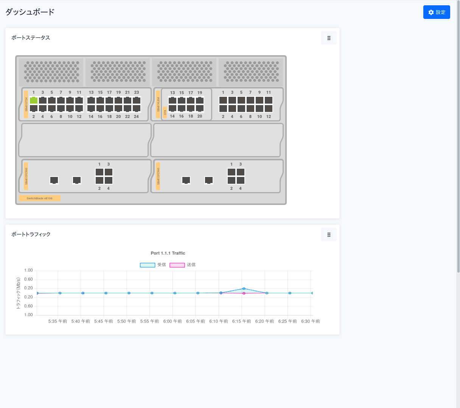Viewport: 460px width, 408px height.
Task: Open the ポートトラフィック panel grip menu
Action: click(329, 234)
